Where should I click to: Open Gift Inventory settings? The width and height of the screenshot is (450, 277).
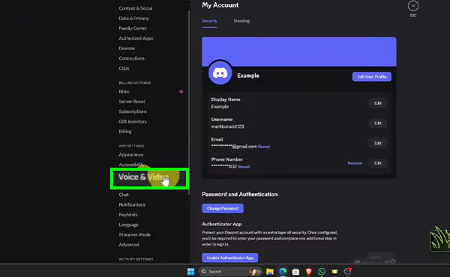tap(133, 122)
